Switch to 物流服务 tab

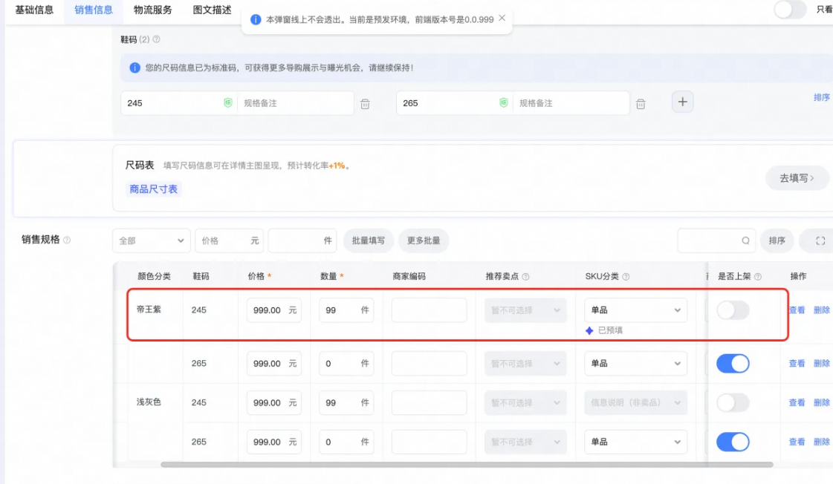tap(152, 10)
